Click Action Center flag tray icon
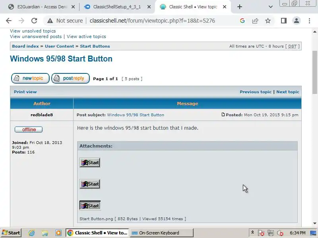This screenshot has height=238, width=318. click(261, 233)
